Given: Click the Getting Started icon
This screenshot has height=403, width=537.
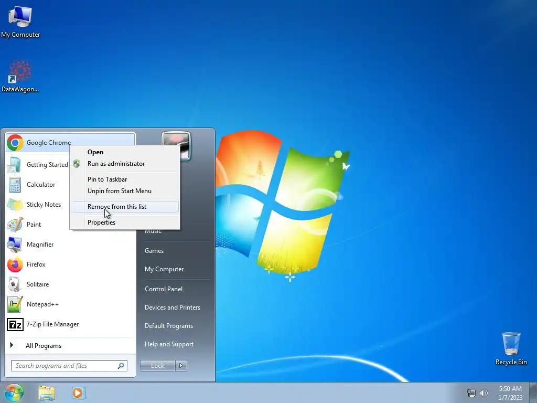Looking at the screenshot, I should pos(15,165).
